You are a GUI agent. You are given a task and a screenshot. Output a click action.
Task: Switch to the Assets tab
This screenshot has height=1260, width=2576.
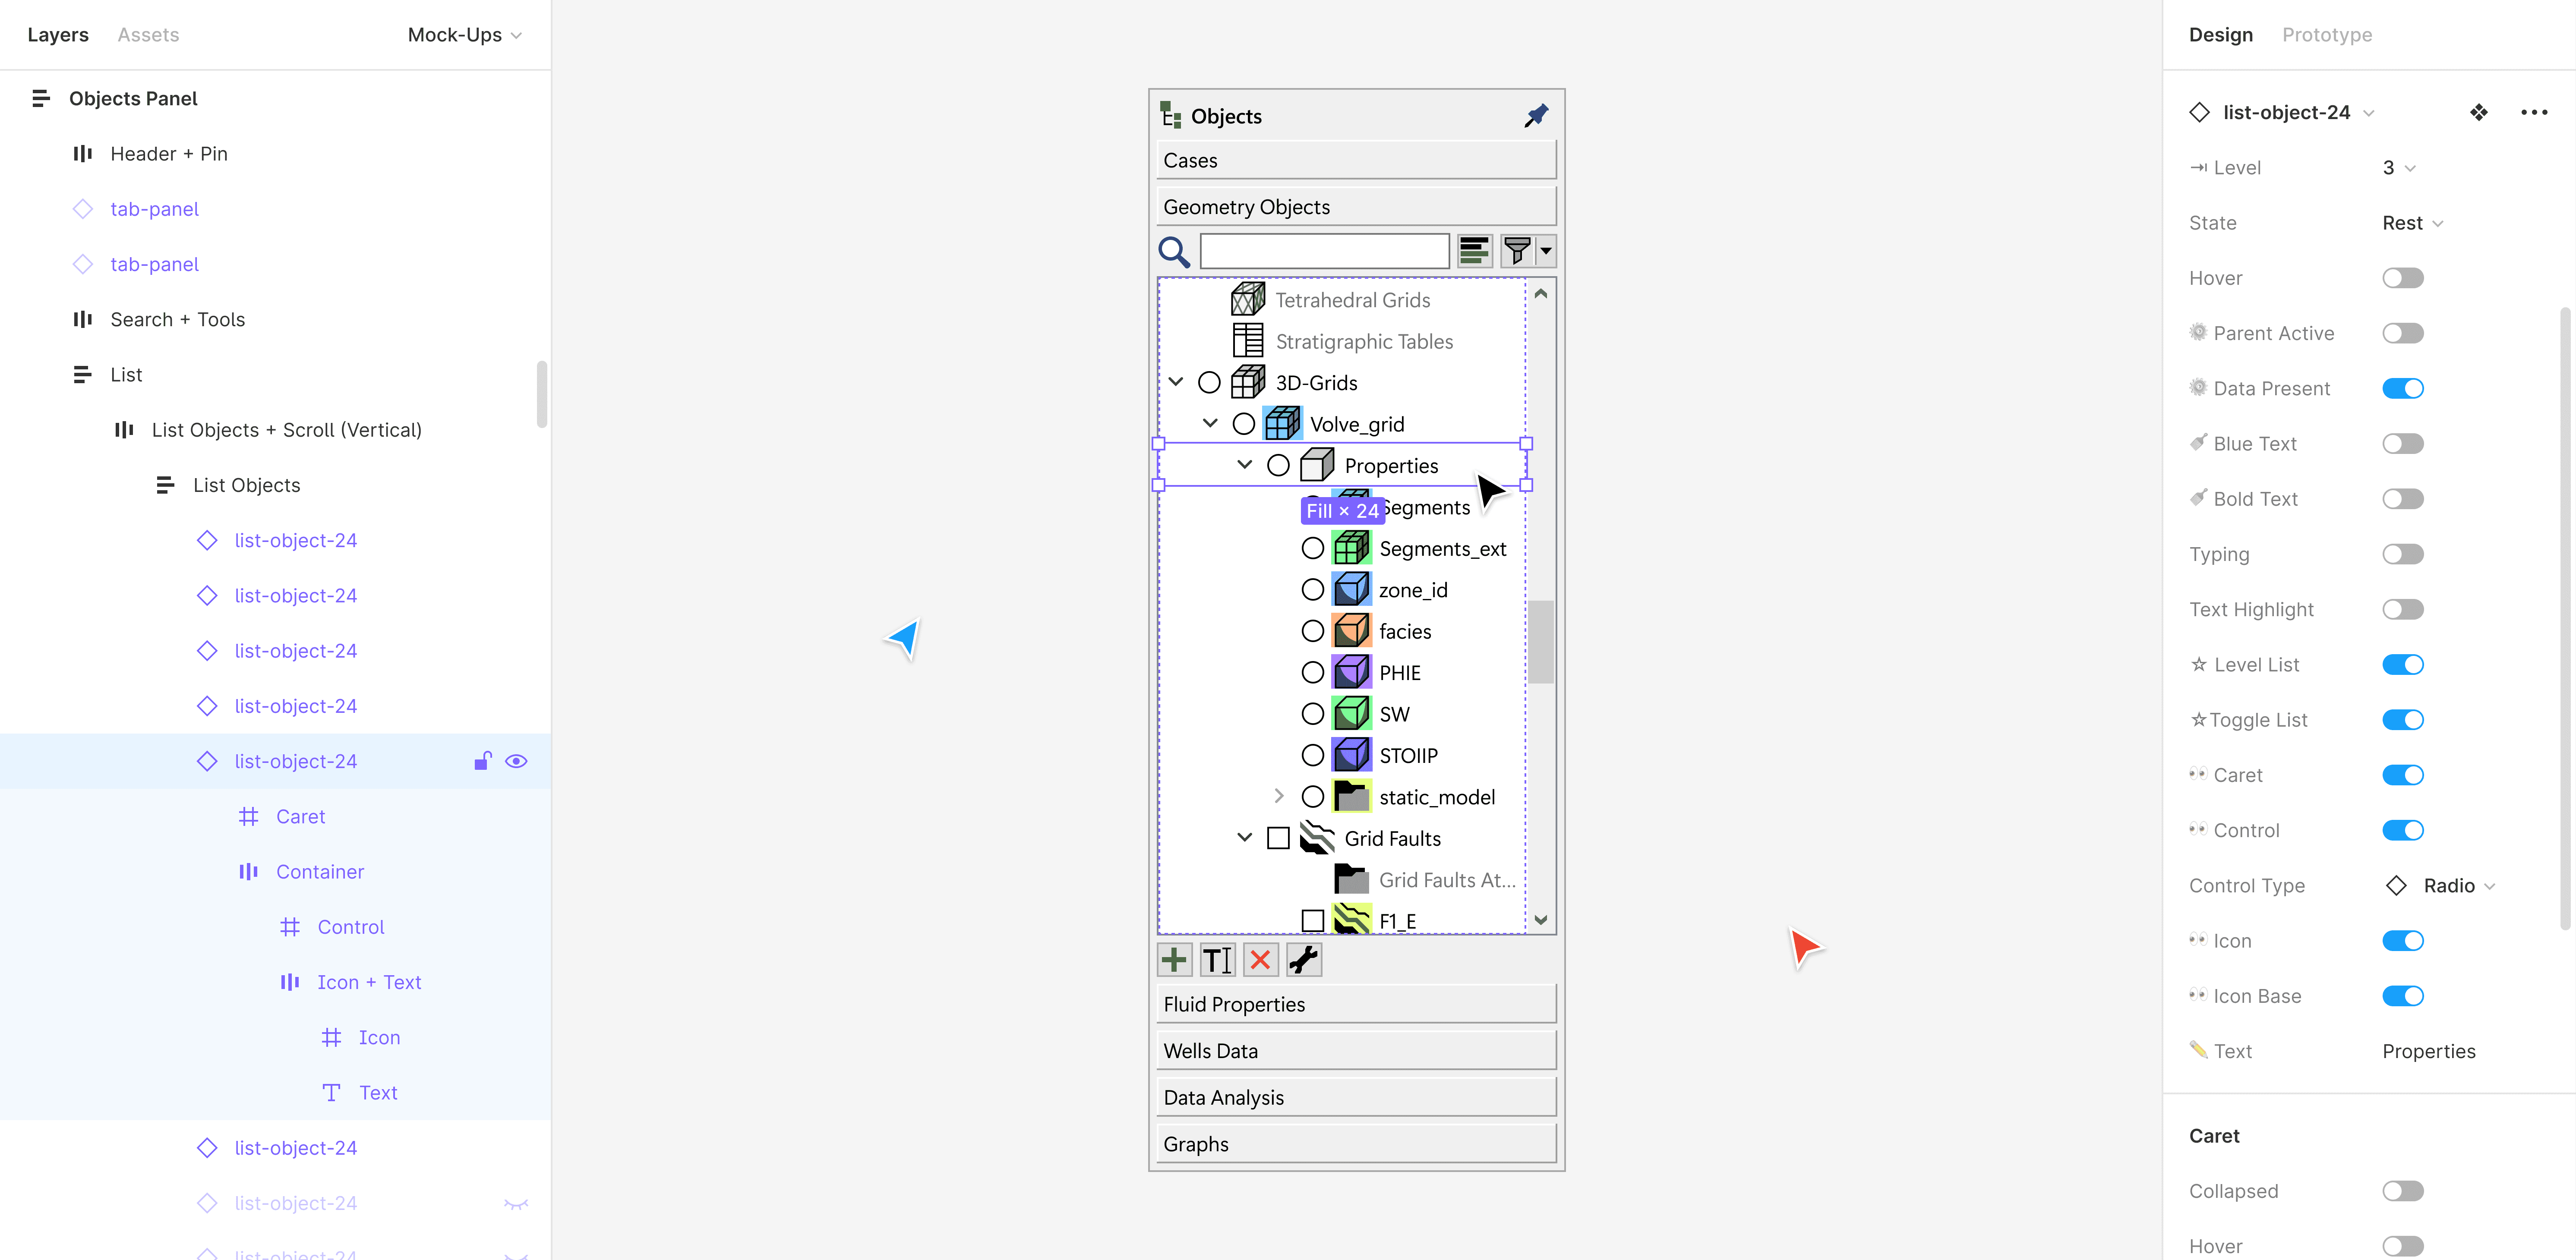point(148,35)
